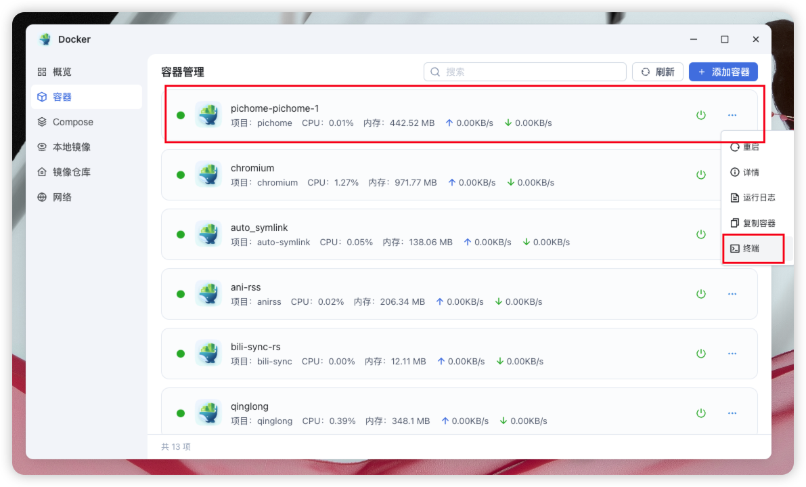This screenshot has width=806, height=487.
Task: Click memory value 138.06 MB
Action: [x=431, y=242]
